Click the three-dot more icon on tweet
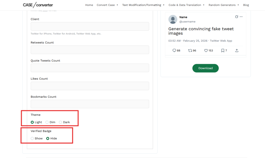 (x=241, y=17)
